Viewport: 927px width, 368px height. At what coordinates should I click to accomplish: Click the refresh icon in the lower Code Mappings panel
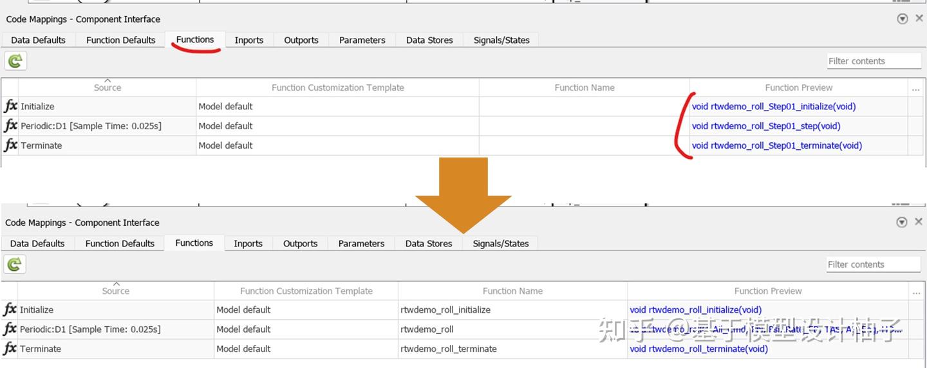tap(14, 264)
